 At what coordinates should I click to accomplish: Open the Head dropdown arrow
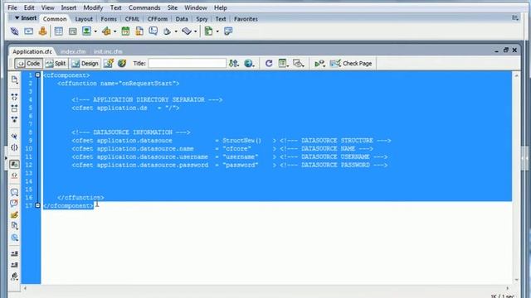click(x=176, y=31)
